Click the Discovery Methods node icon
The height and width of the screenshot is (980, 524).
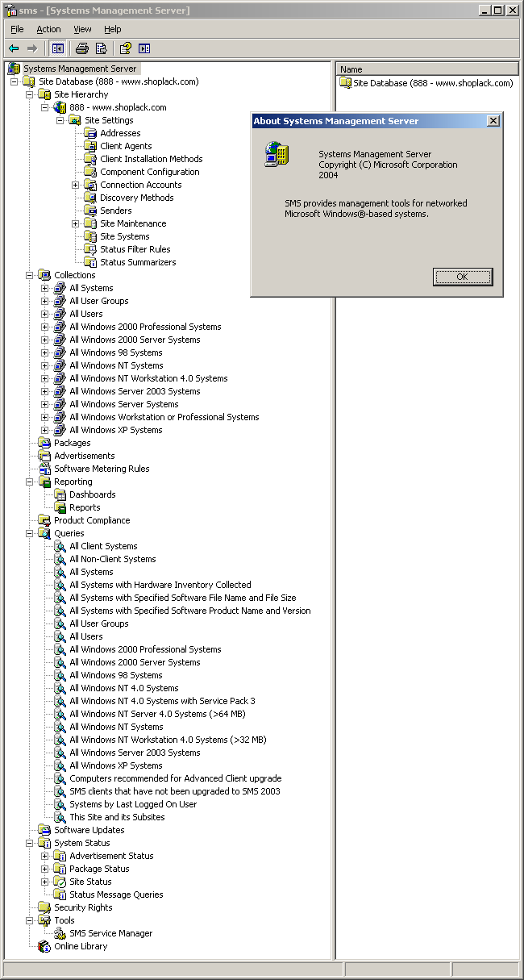tap(90, 198)
